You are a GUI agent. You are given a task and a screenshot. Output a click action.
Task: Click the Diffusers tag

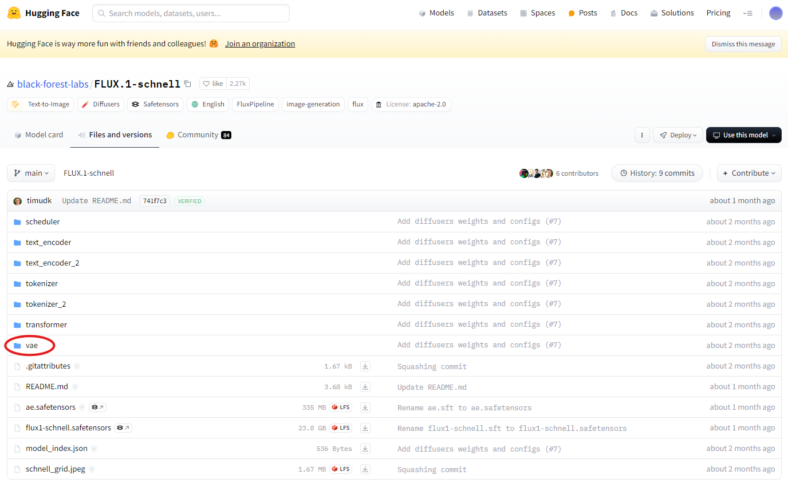101,104
